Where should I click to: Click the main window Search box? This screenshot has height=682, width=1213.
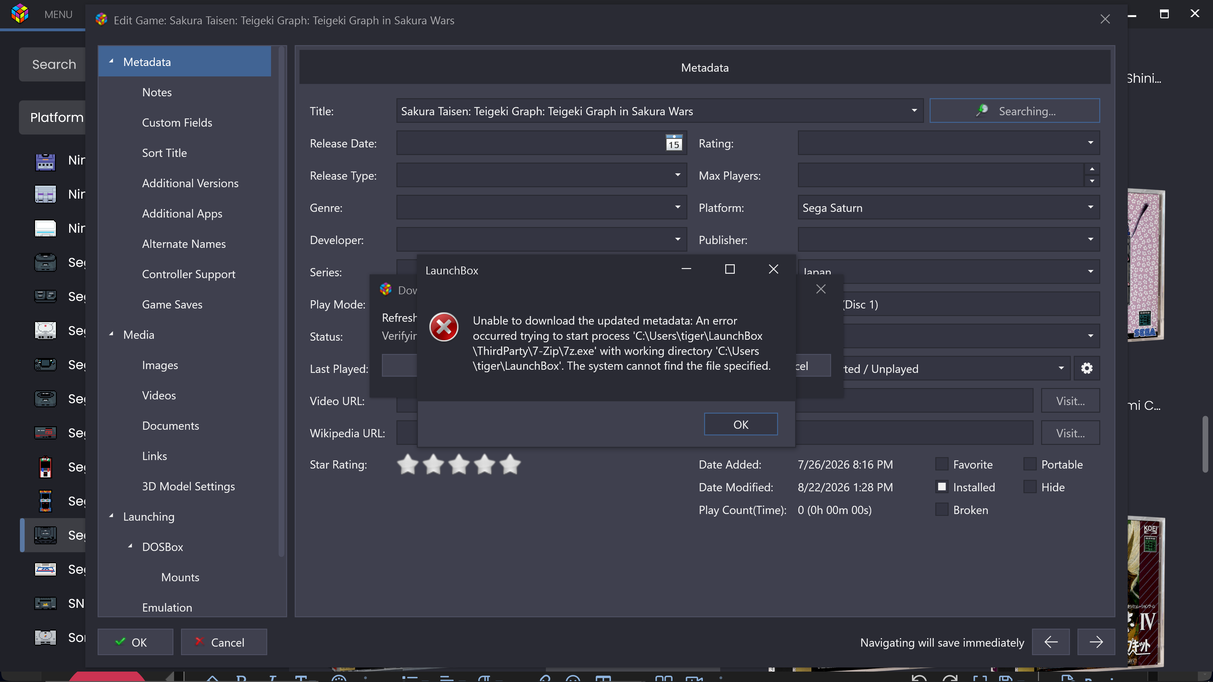tap(53, 64)
